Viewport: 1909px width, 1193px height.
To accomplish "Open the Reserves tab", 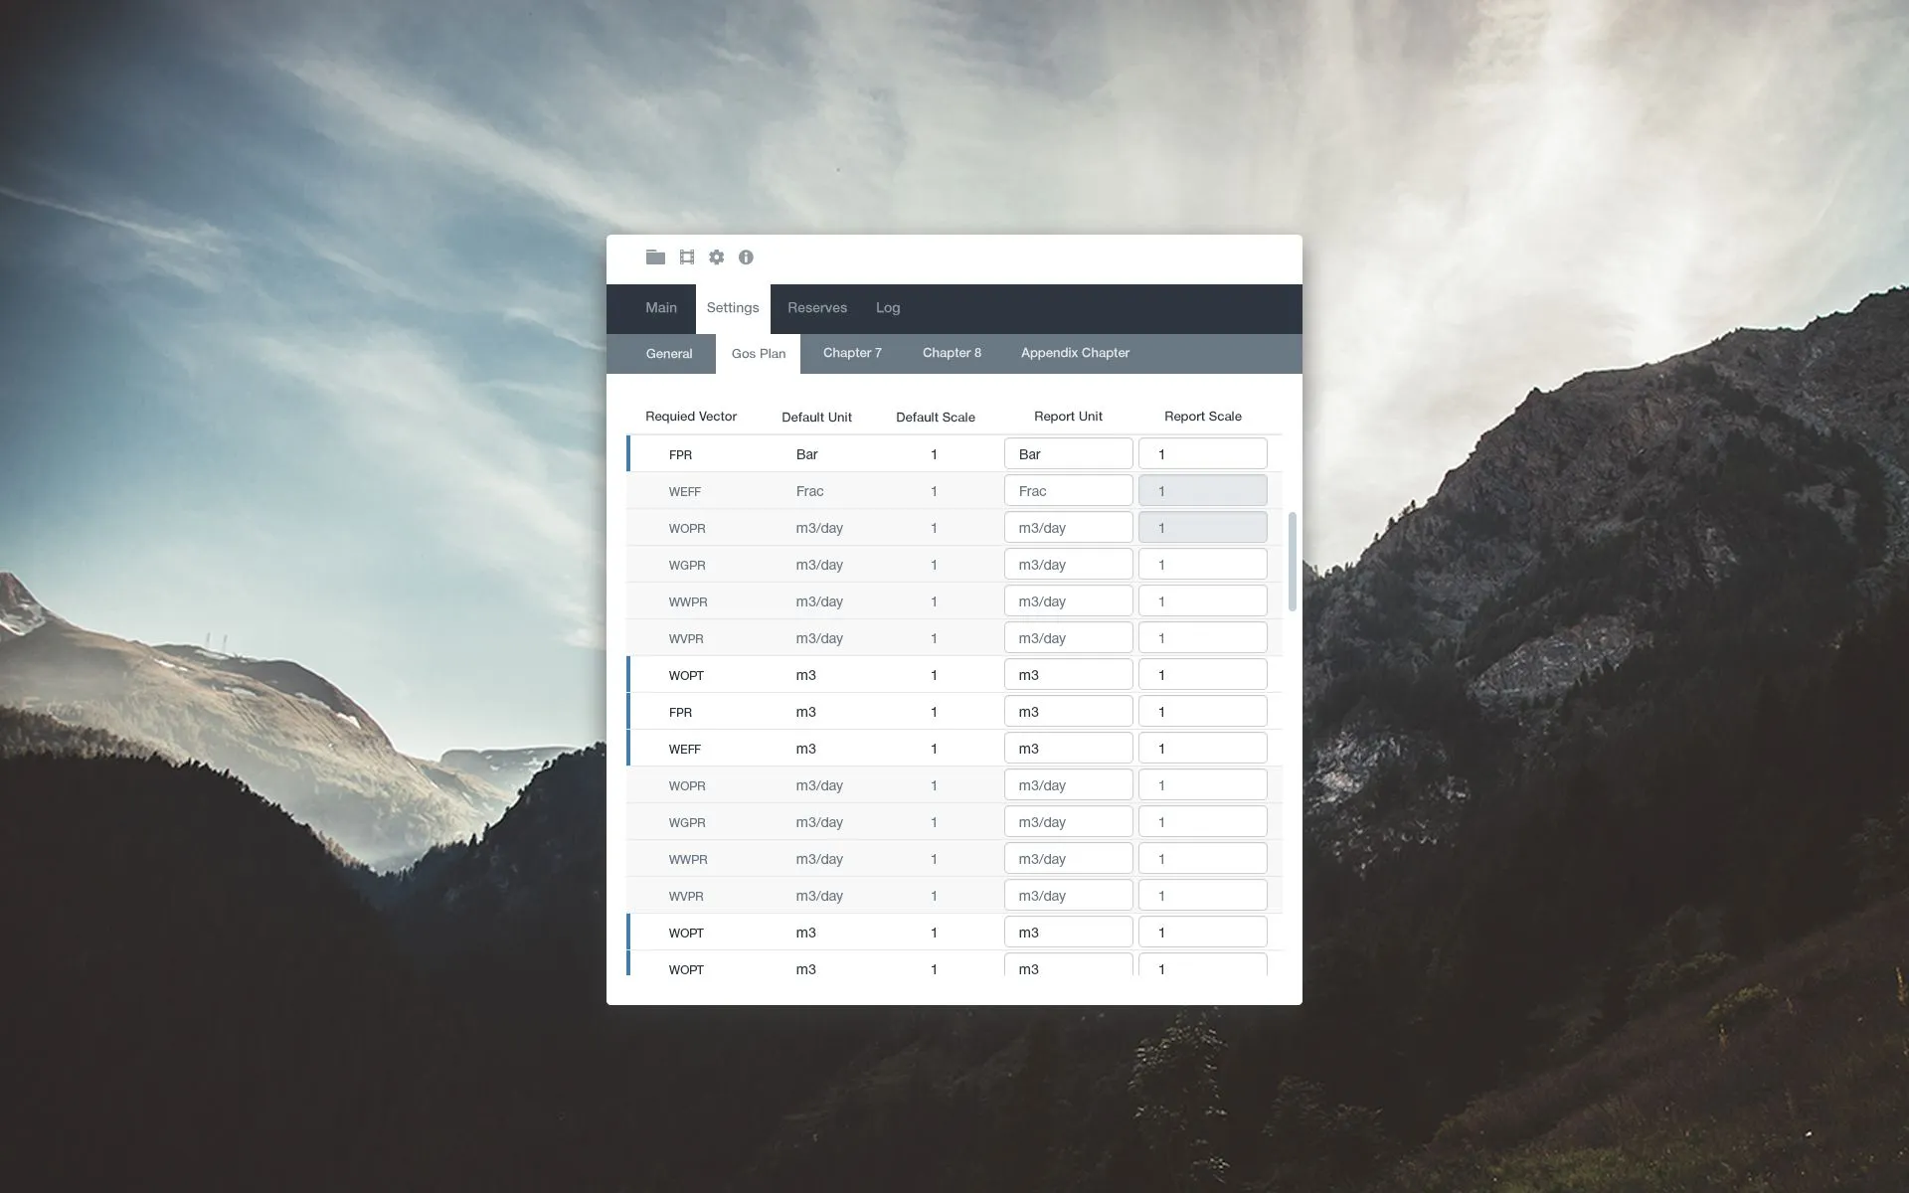I will [817, 308].
